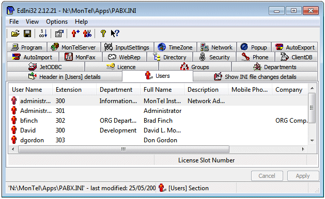Open the Phone tab
The height and width of the screenshot is (199, 325).
(x=255, y=57)
